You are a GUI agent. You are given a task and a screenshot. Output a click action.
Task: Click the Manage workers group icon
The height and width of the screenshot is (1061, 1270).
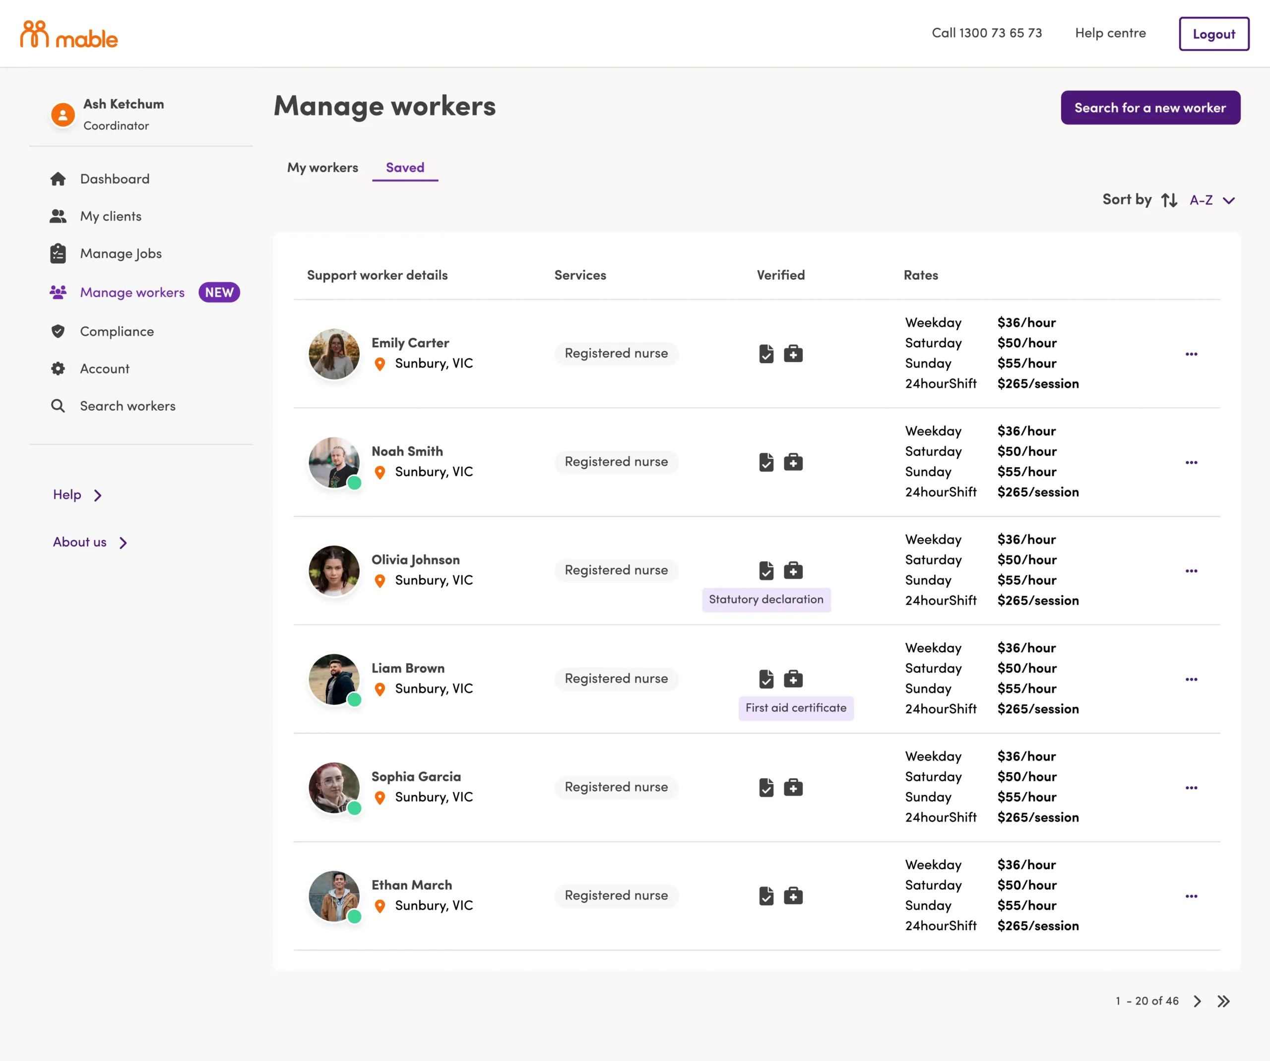(x=58, y=293)
